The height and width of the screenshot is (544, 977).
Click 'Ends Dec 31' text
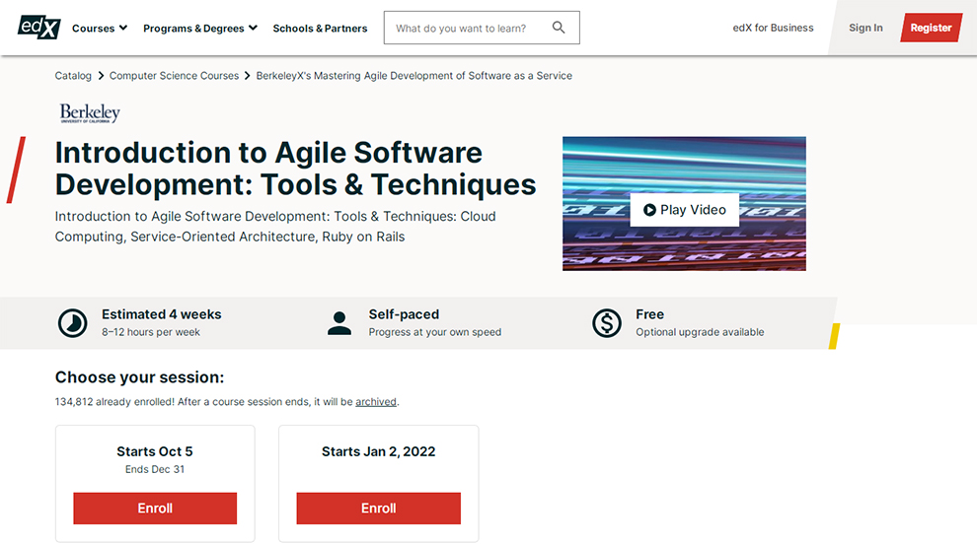click(155, 469)
